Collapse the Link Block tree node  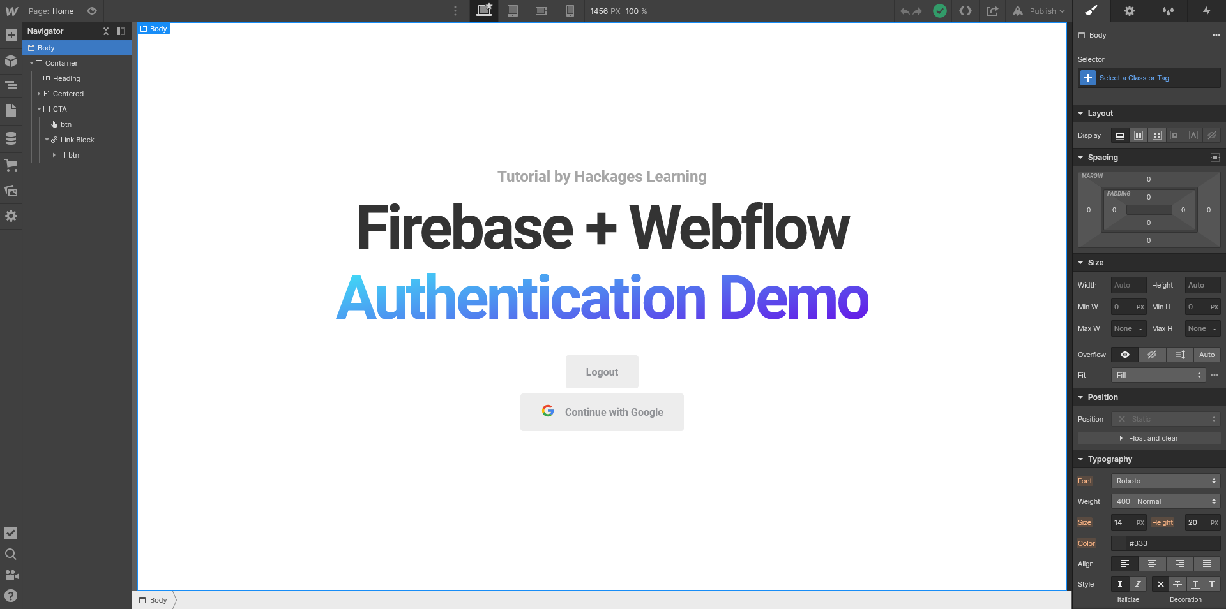pos(47,140)
